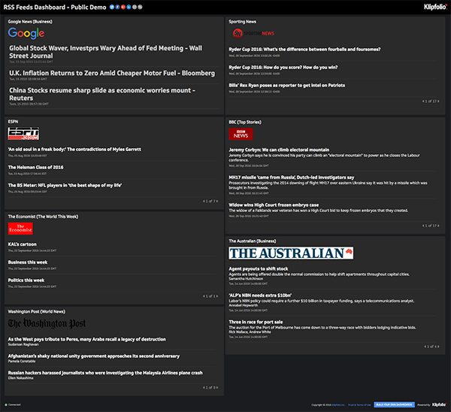The width and height of the screenshot is (451, 412).
Task: Open 'Widow wins High Court frozen embryo case'
Action: (274, 204)
